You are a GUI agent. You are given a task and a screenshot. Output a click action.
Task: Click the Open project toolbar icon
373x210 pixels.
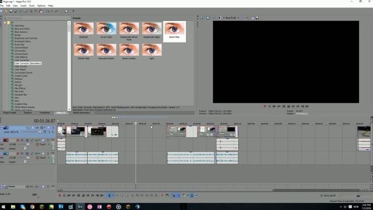[6, 11]
